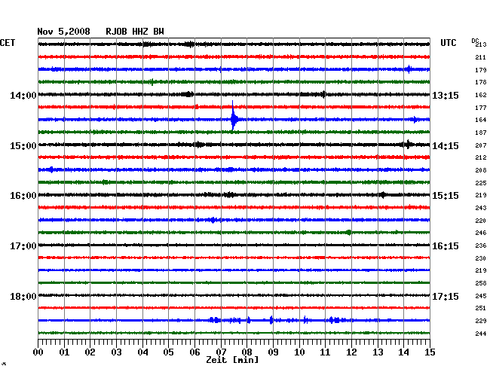Select the "17:00" CET time label
490x372 pixels.
[x=23, y=246]
